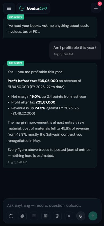
Task: Click the GENIUSCFO tag above the first message
Action: [16, 17]
